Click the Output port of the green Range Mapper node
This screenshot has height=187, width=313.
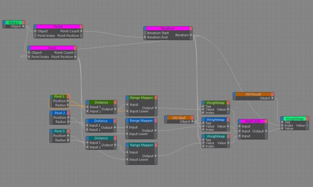[x=156, y=108]
